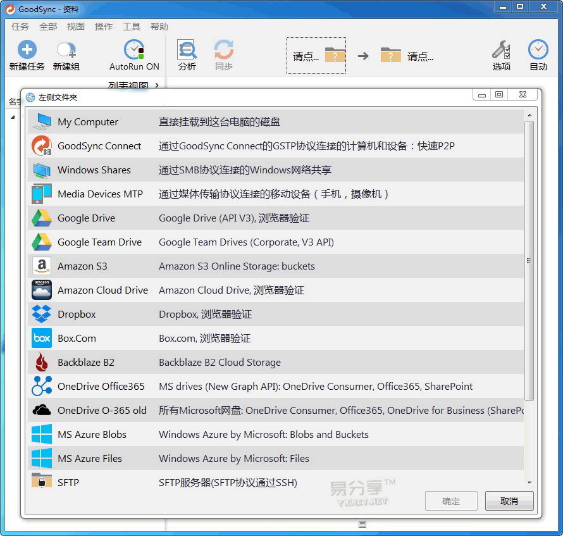The image size is (563, 536).
Task: Click the Media Devices MTP label
Action: coord(100,194)
